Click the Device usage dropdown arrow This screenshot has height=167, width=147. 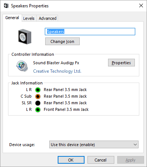(x=135, y=145)
